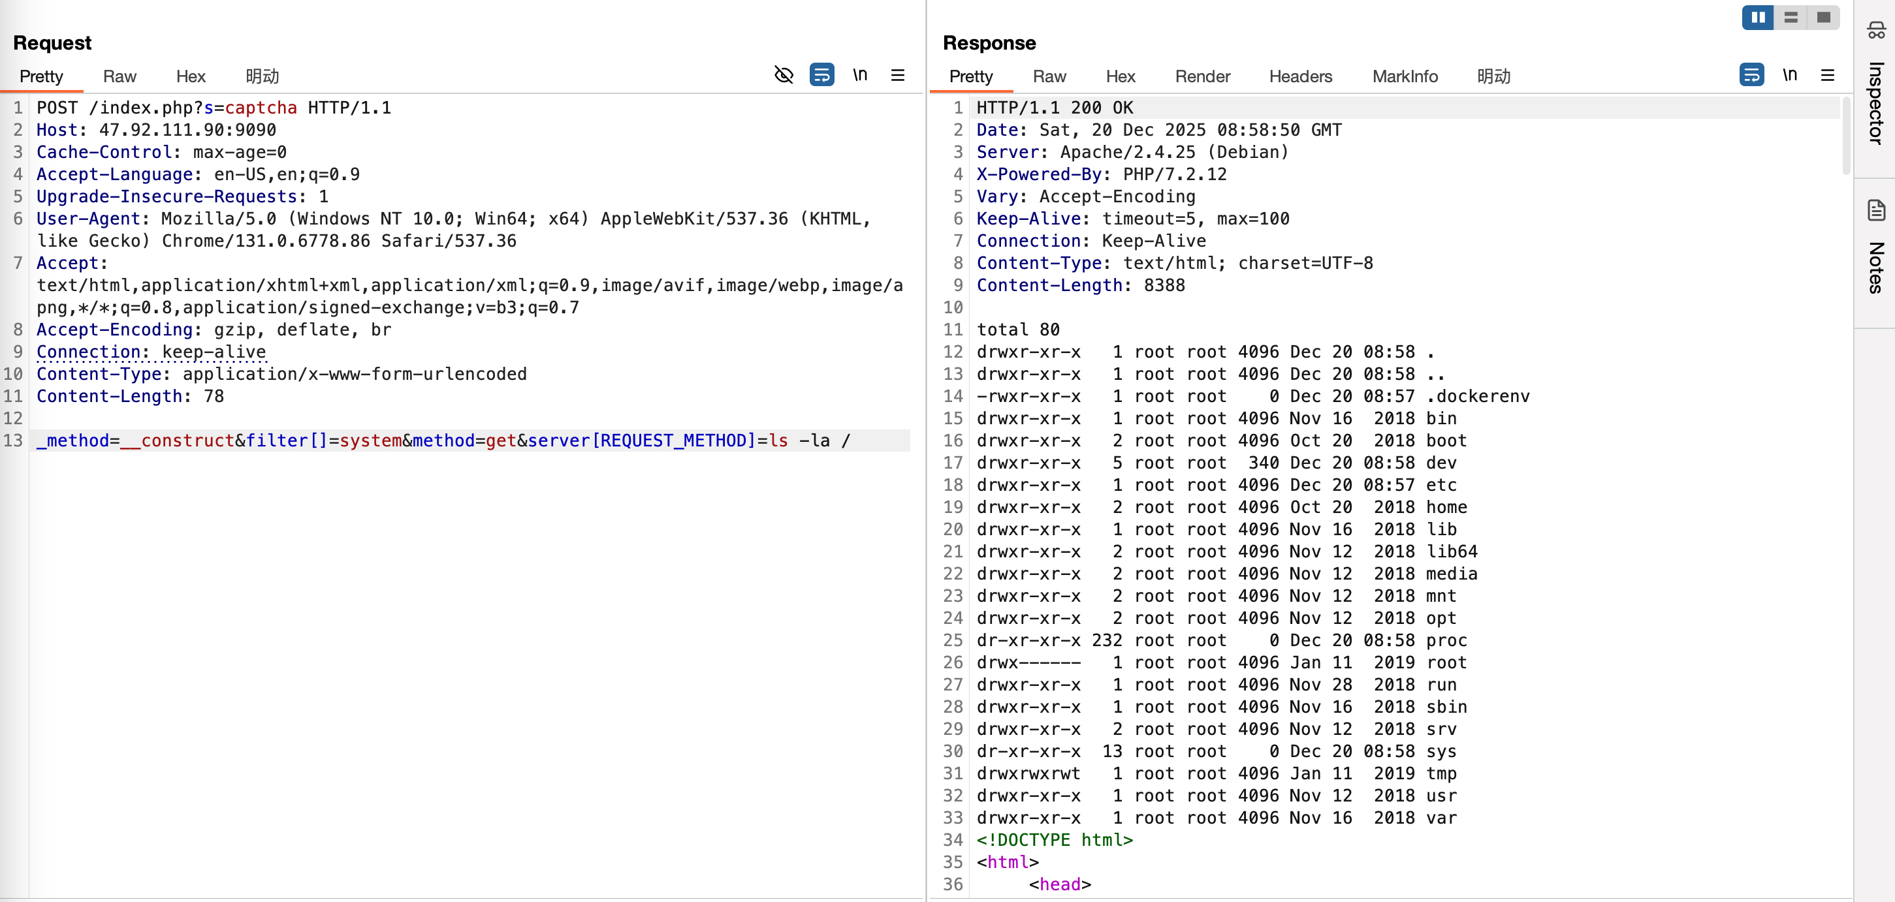Toggle newline \n display in Request panel
The width and height of the screenshot is (1895, 902).
[859, 75]
